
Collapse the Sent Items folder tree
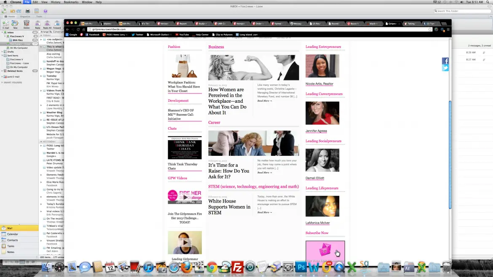(x=2, y=56)
